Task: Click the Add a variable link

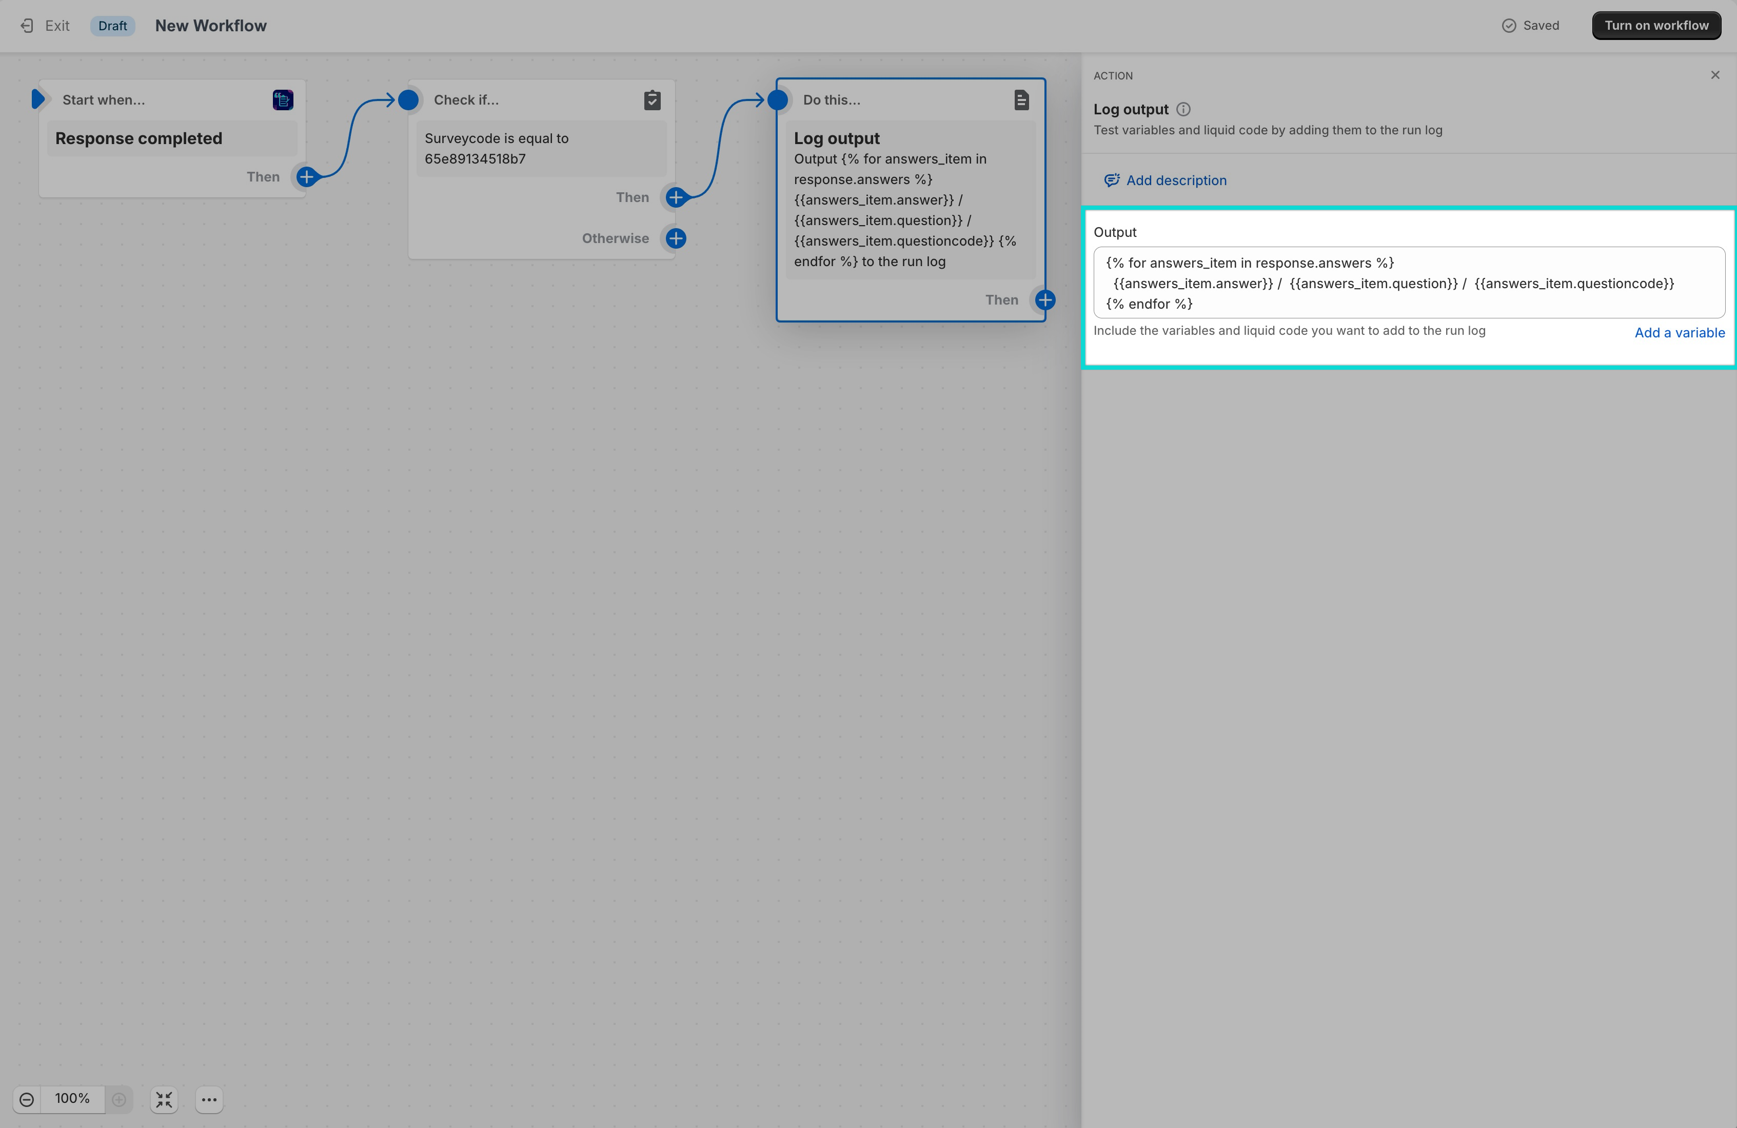Action: tap(1680, 333)
